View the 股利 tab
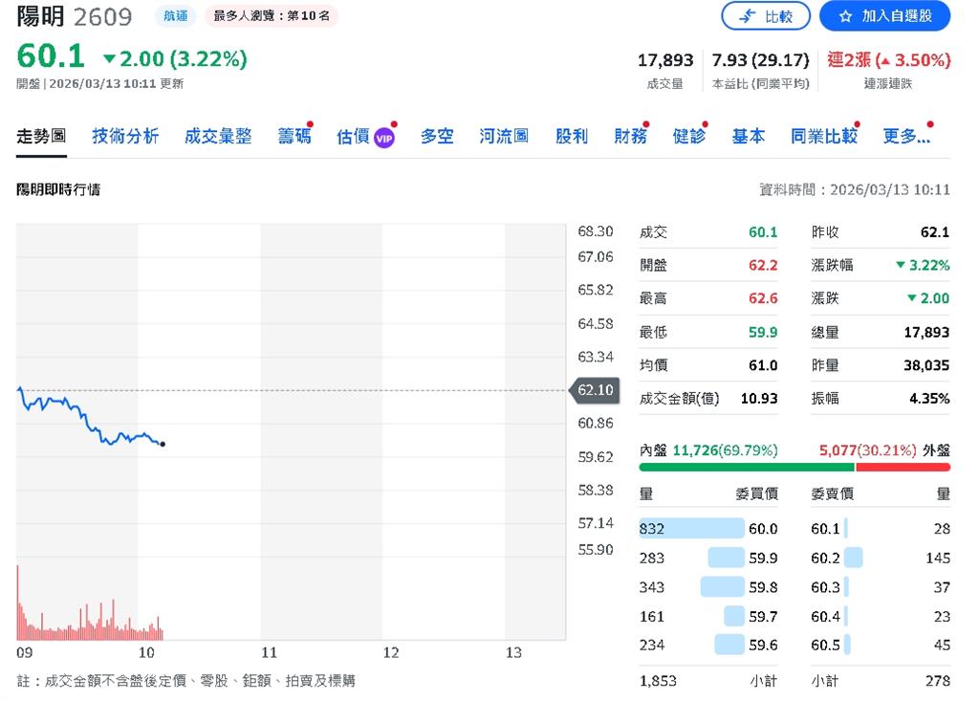This screenshot has height=701, width=979. pos(572,136)
